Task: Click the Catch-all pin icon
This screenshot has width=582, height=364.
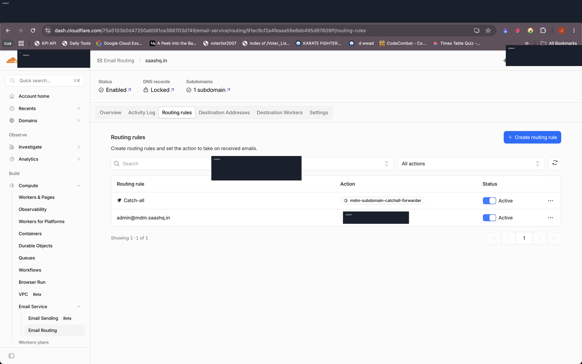Action: (119, 200)
